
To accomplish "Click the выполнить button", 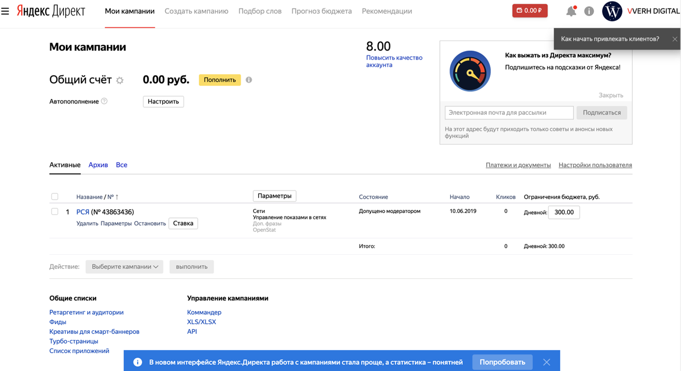I will tap(192, 267).
